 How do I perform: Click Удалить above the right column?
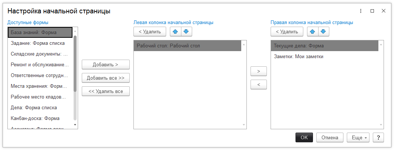point(287,32)
